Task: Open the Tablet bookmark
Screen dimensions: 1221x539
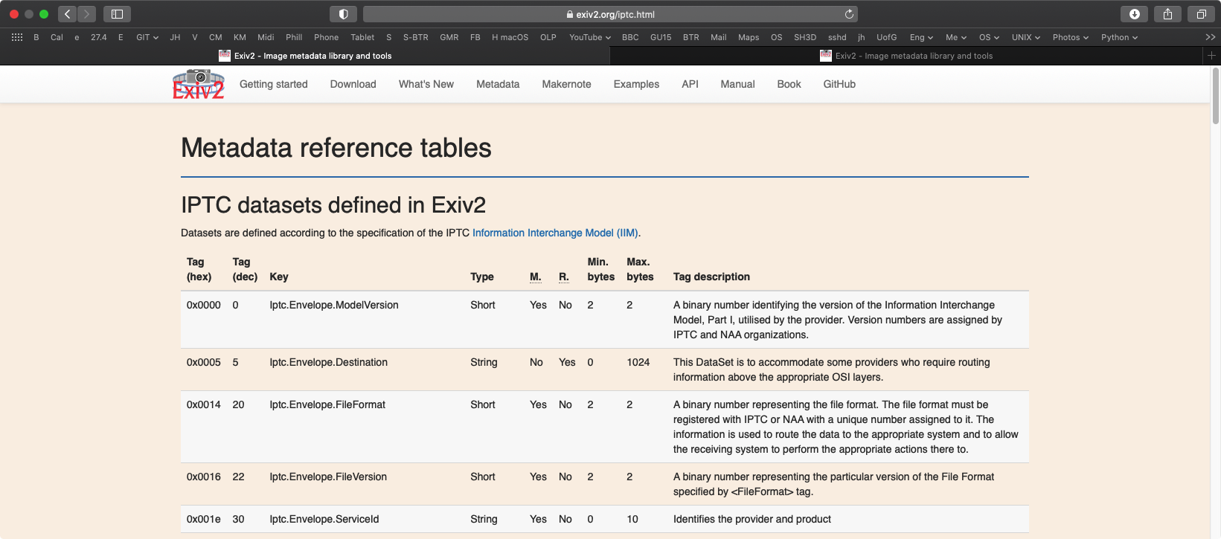Action: tap(362, 37)
